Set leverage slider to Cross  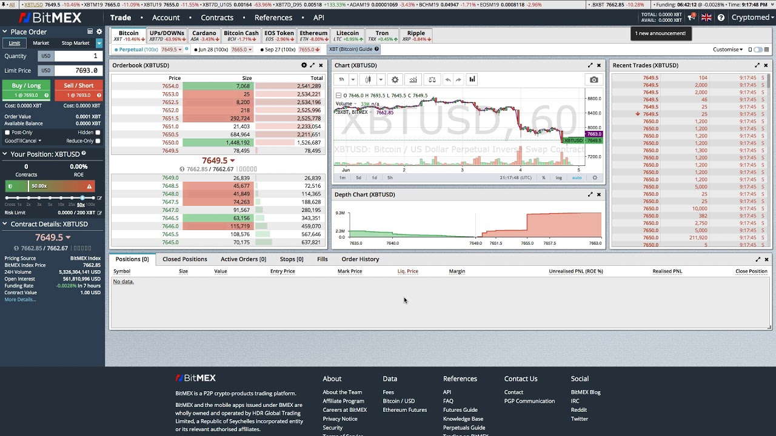click(7, 198)
